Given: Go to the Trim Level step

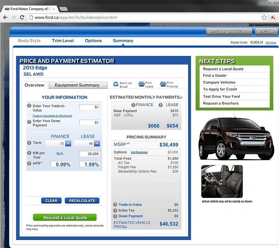Looking at the screenshot, I should click(x=63, y=41).
